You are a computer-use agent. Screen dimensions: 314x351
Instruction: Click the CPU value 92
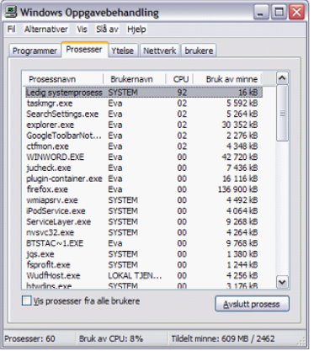pos(182,93)
